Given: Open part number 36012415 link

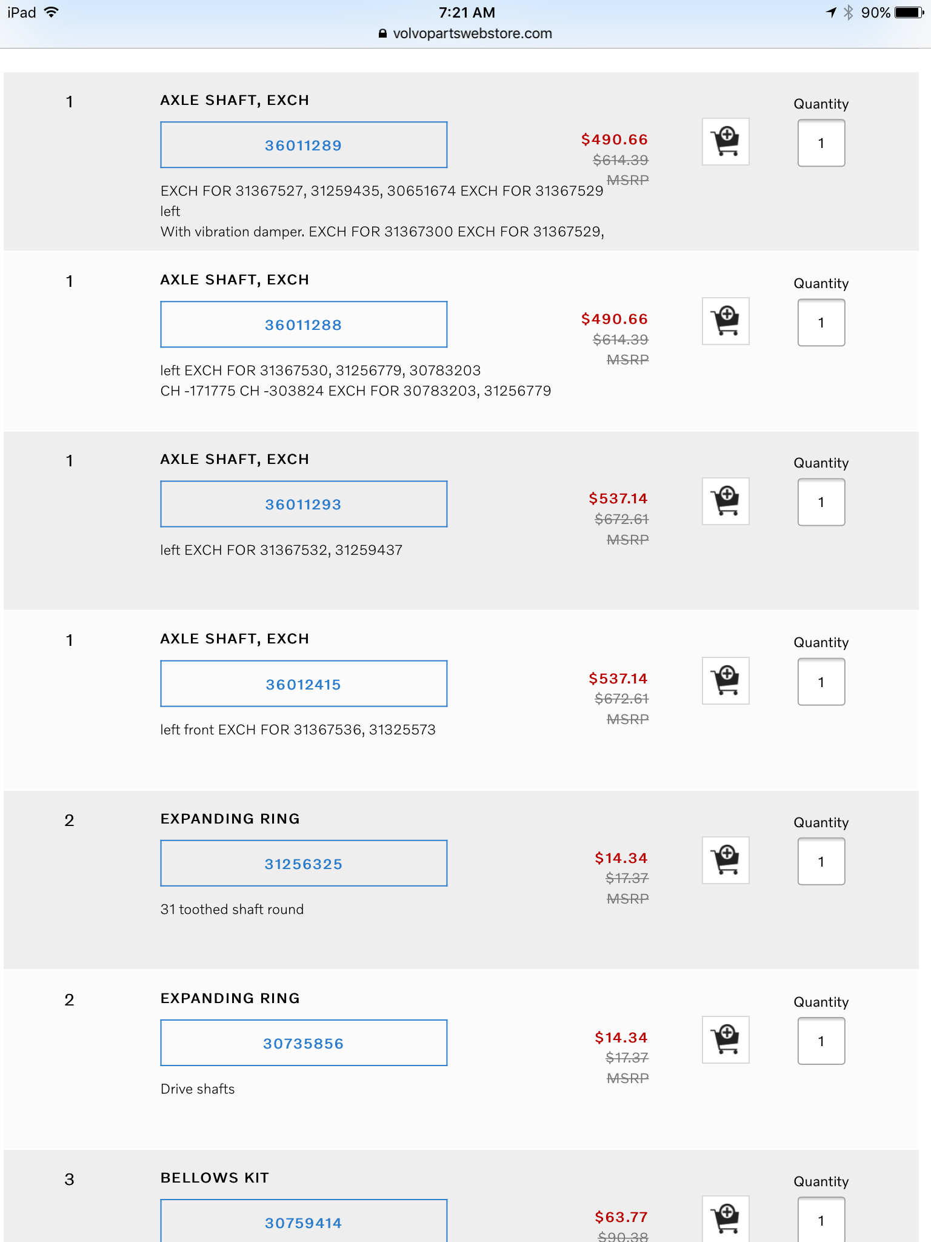Looking at the screenshot, I should (304, 684).
